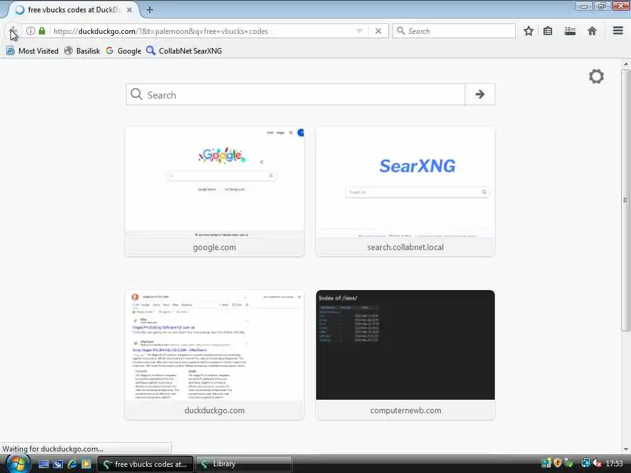Click the security shield tray icon
The width and height of the screenshot is (631, 473).
[x=557, y=463]
